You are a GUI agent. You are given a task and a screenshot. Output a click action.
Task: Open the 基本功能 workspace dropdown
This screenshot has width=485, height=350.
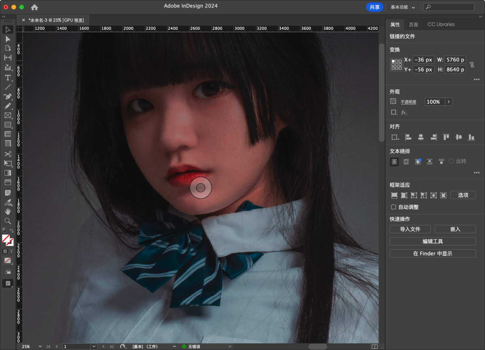[x=403, y=7]
